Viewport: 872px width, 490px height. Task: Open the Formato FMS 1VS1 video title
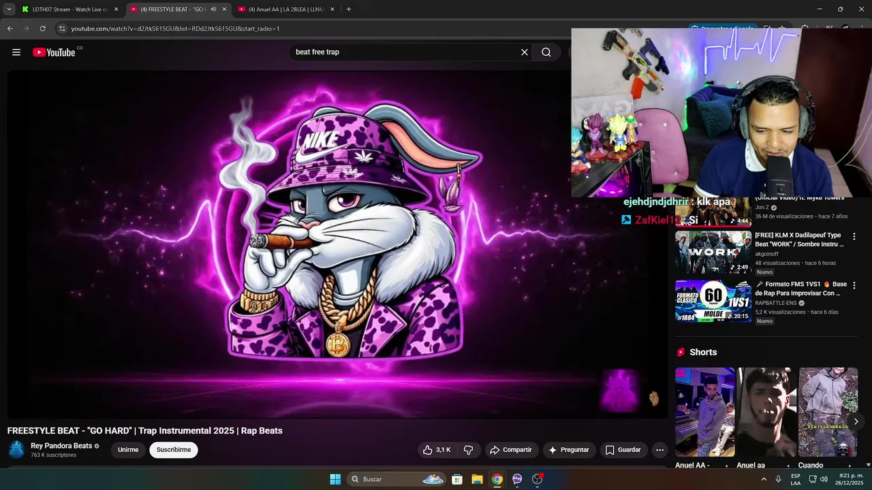(x=800, y=289)
